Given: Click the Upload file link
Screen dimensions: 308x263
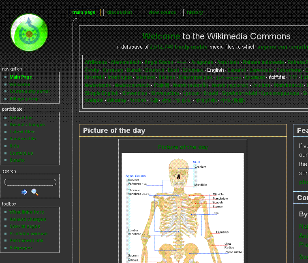Looking at the screenshot, I should coord(21,118).
